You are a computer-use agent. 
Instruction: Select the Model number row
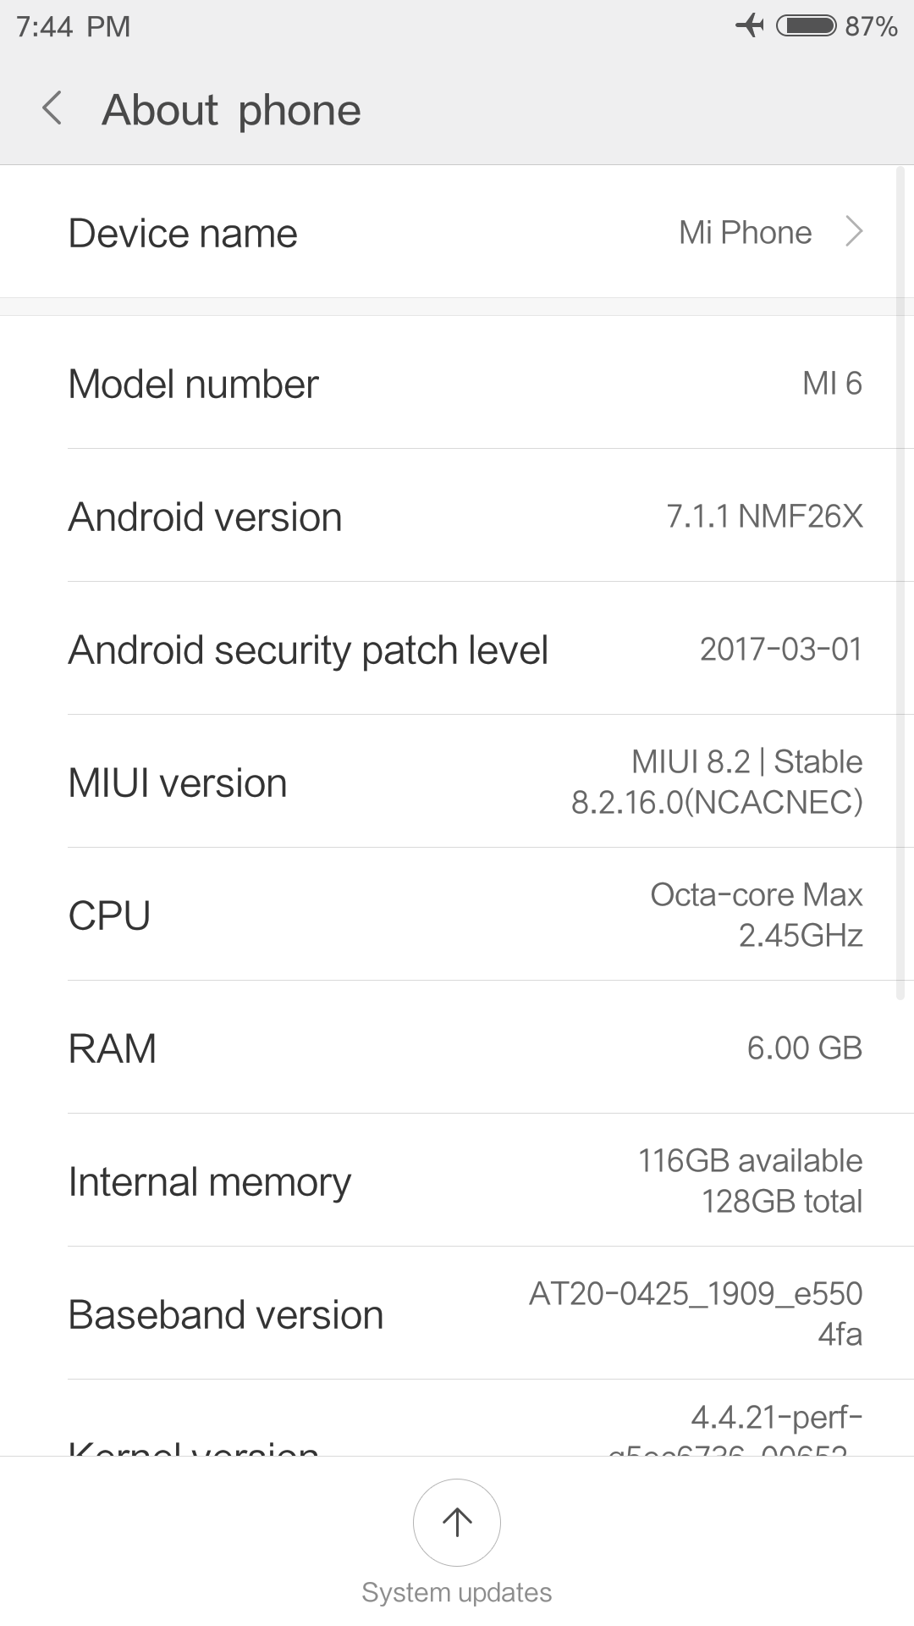[457, 384]
